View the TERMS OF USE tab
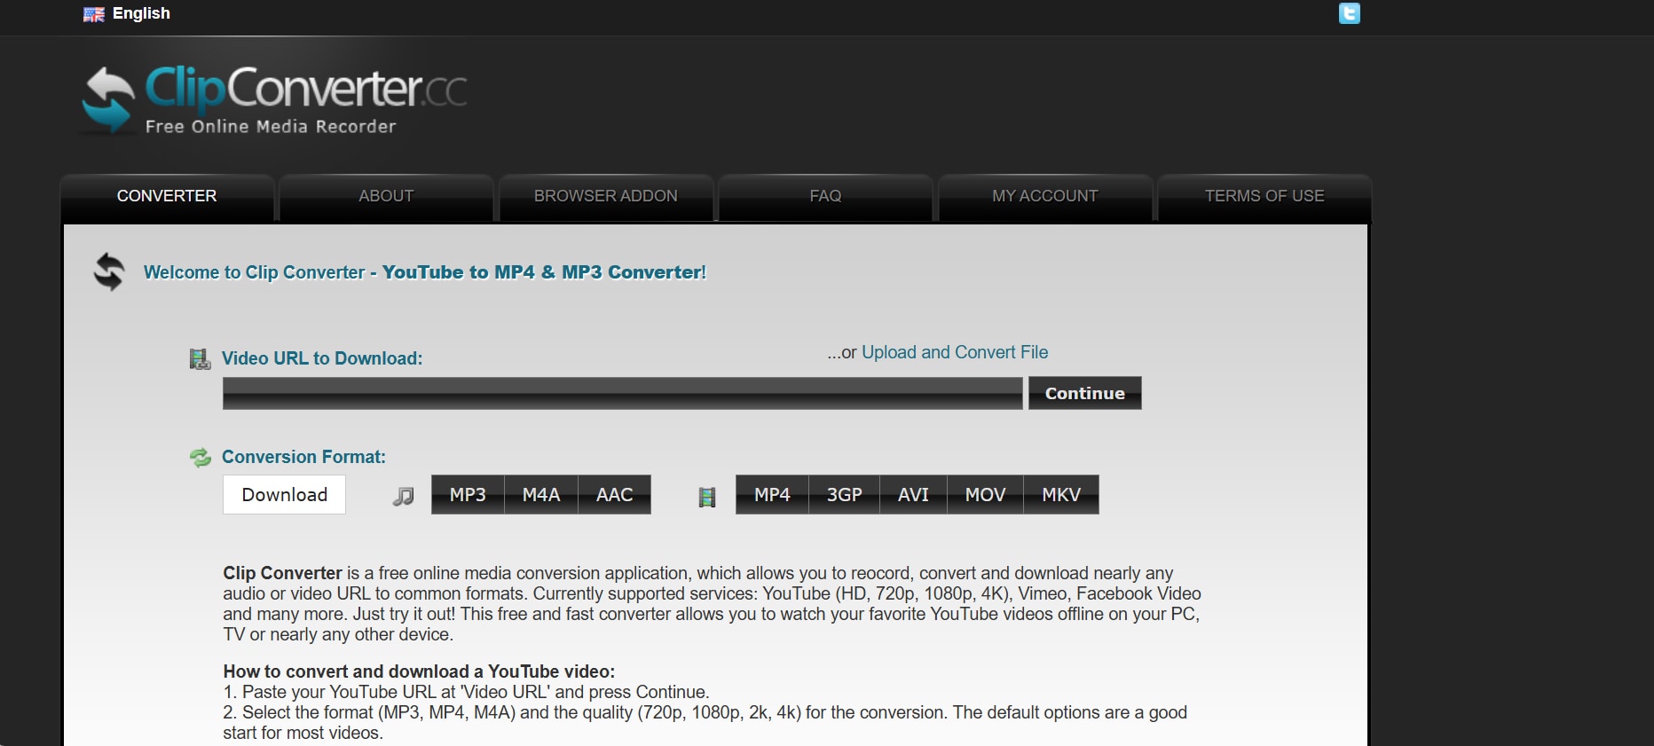This screenshot has height=746, width=1654. pyautogui.click(x=1264, y=196)
